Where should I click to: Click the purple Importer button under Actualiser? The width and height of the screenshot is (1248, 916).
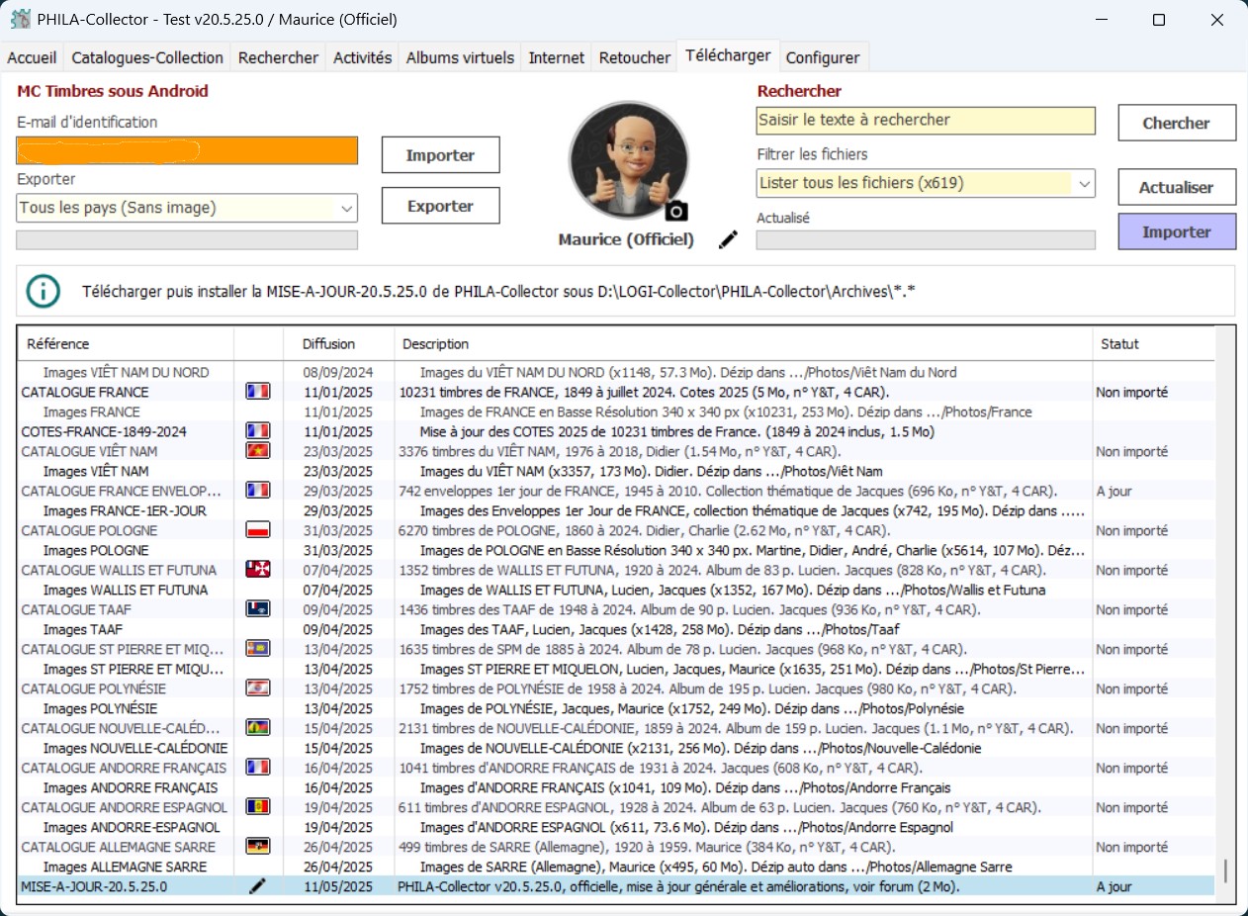coord(1177,231)
